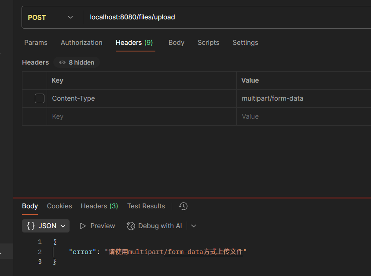
Task: Click the empty header Key field
Action: tap(141, 116)
